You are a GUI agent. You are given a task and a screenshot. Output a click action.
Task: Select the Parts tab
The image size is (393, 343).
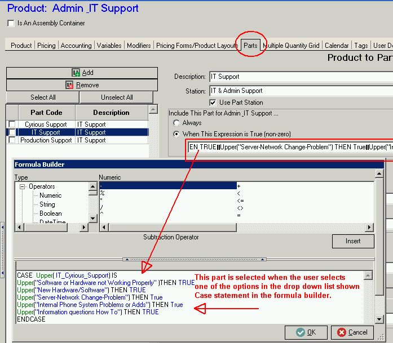(x=250, y=46)
